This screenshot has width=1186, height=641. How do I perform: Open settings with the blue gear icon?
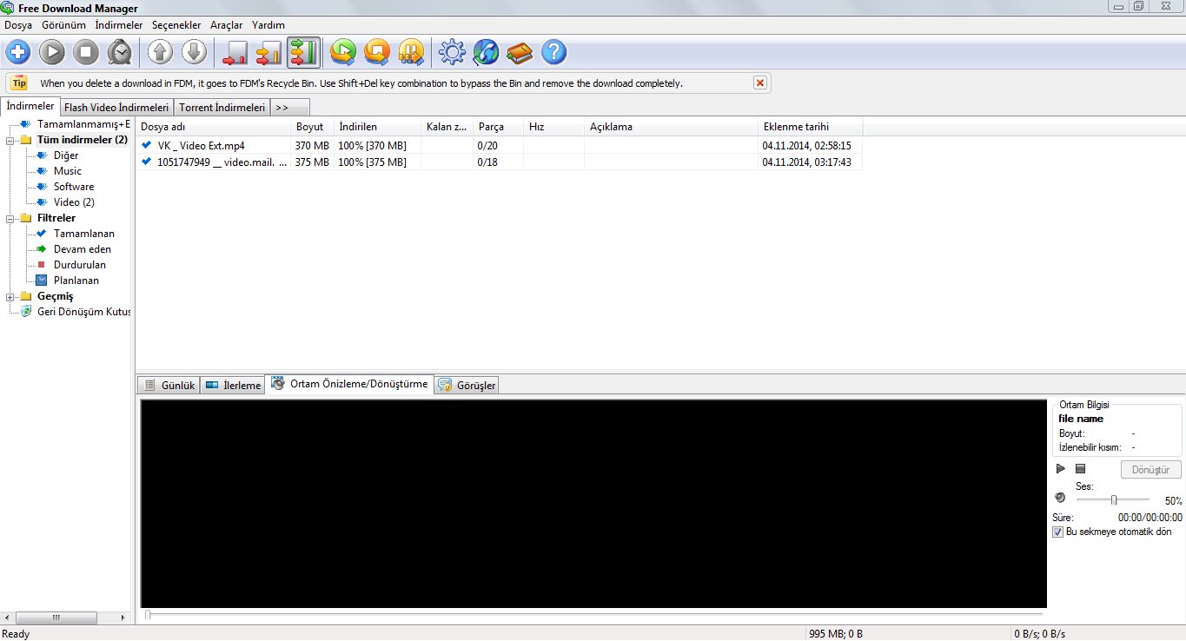coord(452,52)
